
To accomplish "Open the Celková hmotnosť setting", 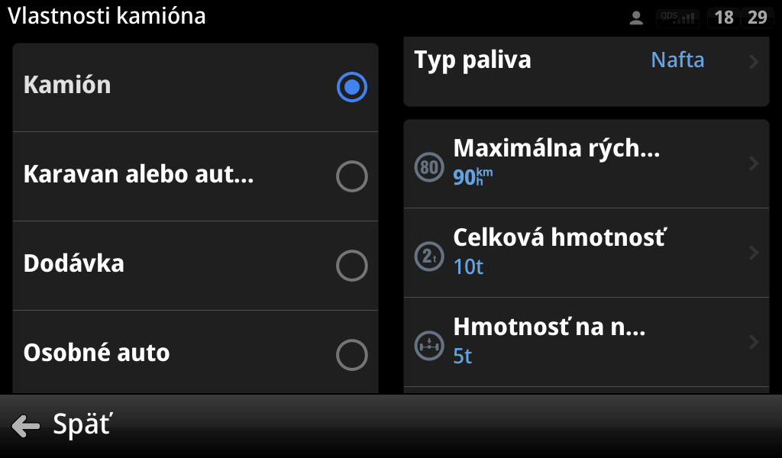I will (559, 239).
